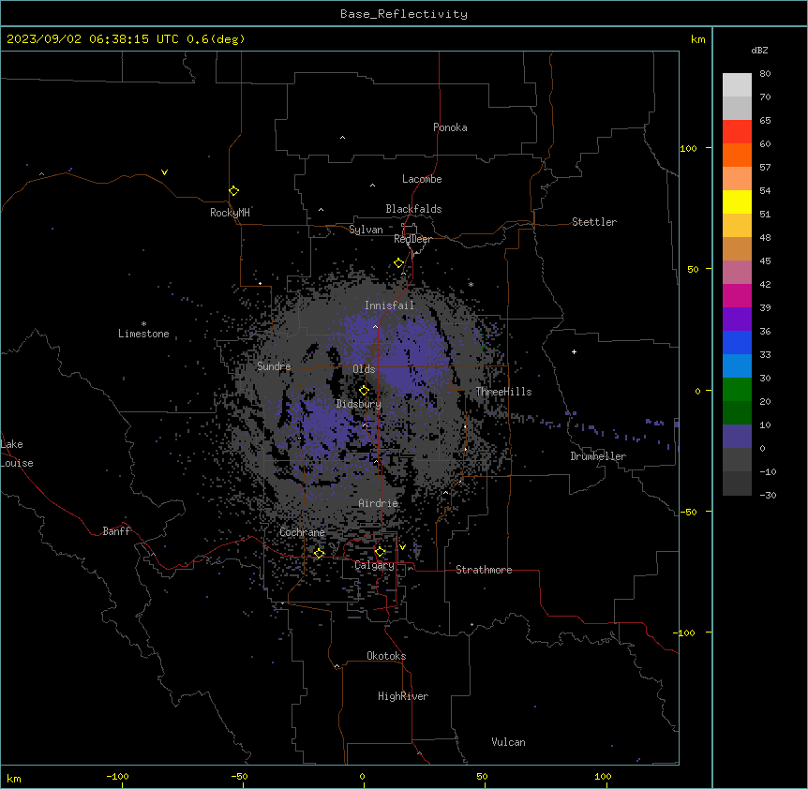The width and height of the screenshot is (808, 789).
Task: Click the Limestone label
Action: coord(143,334)
